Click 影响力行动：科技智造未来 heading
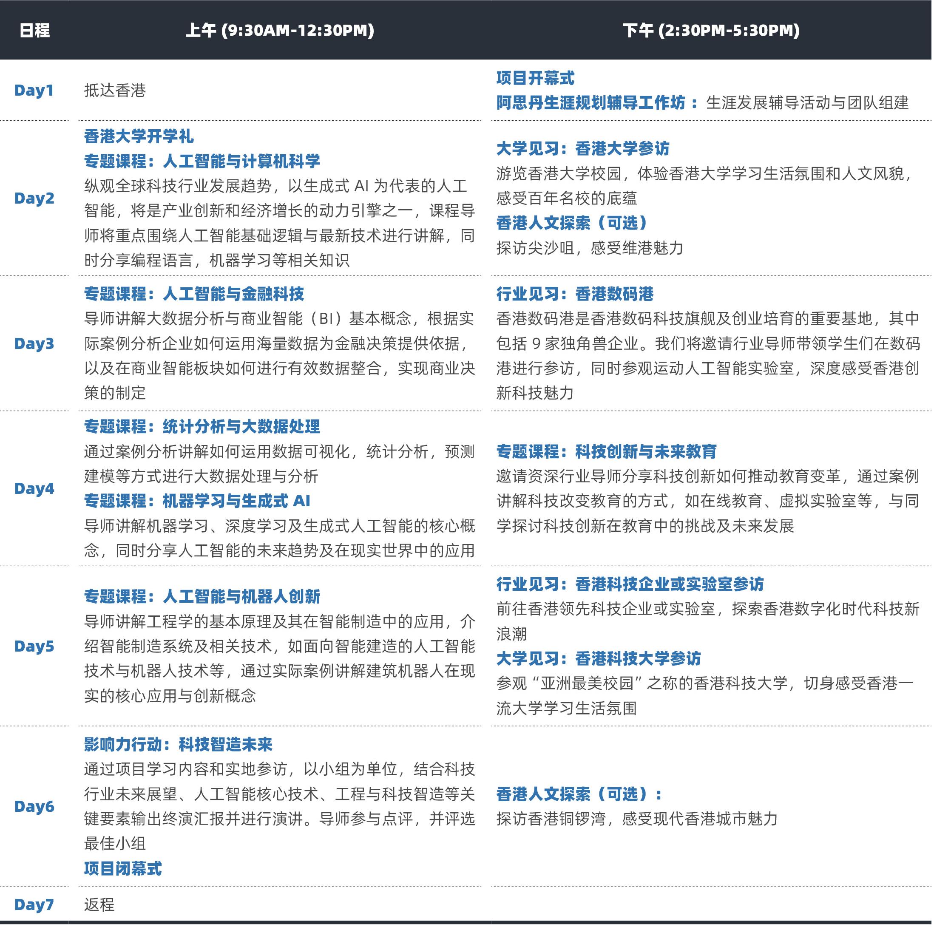 click(x=178, y=744)
